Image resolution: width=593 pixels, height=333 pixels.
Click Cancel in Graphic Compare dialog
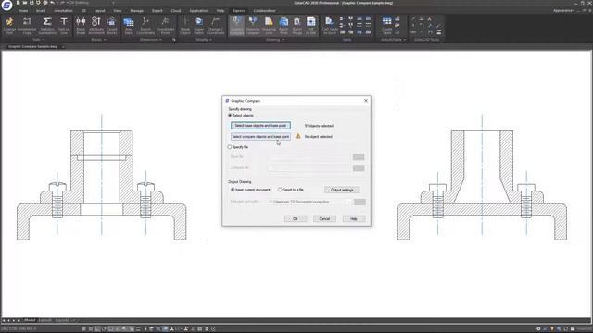coord(324,218)
